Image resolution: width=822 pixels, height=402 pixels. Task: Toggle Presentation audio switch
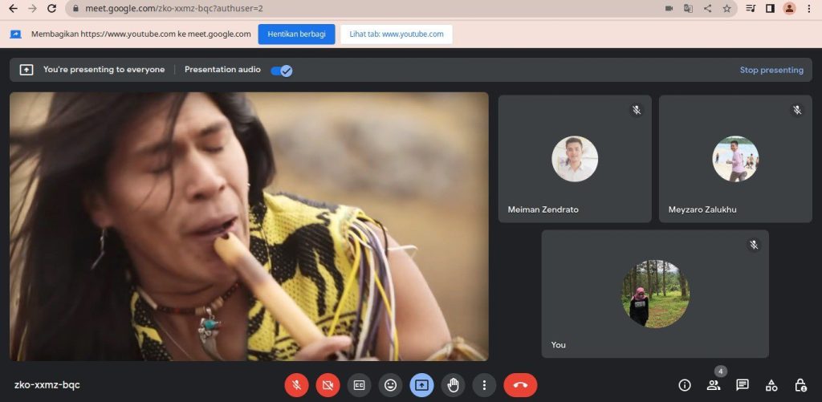[282, 71]
